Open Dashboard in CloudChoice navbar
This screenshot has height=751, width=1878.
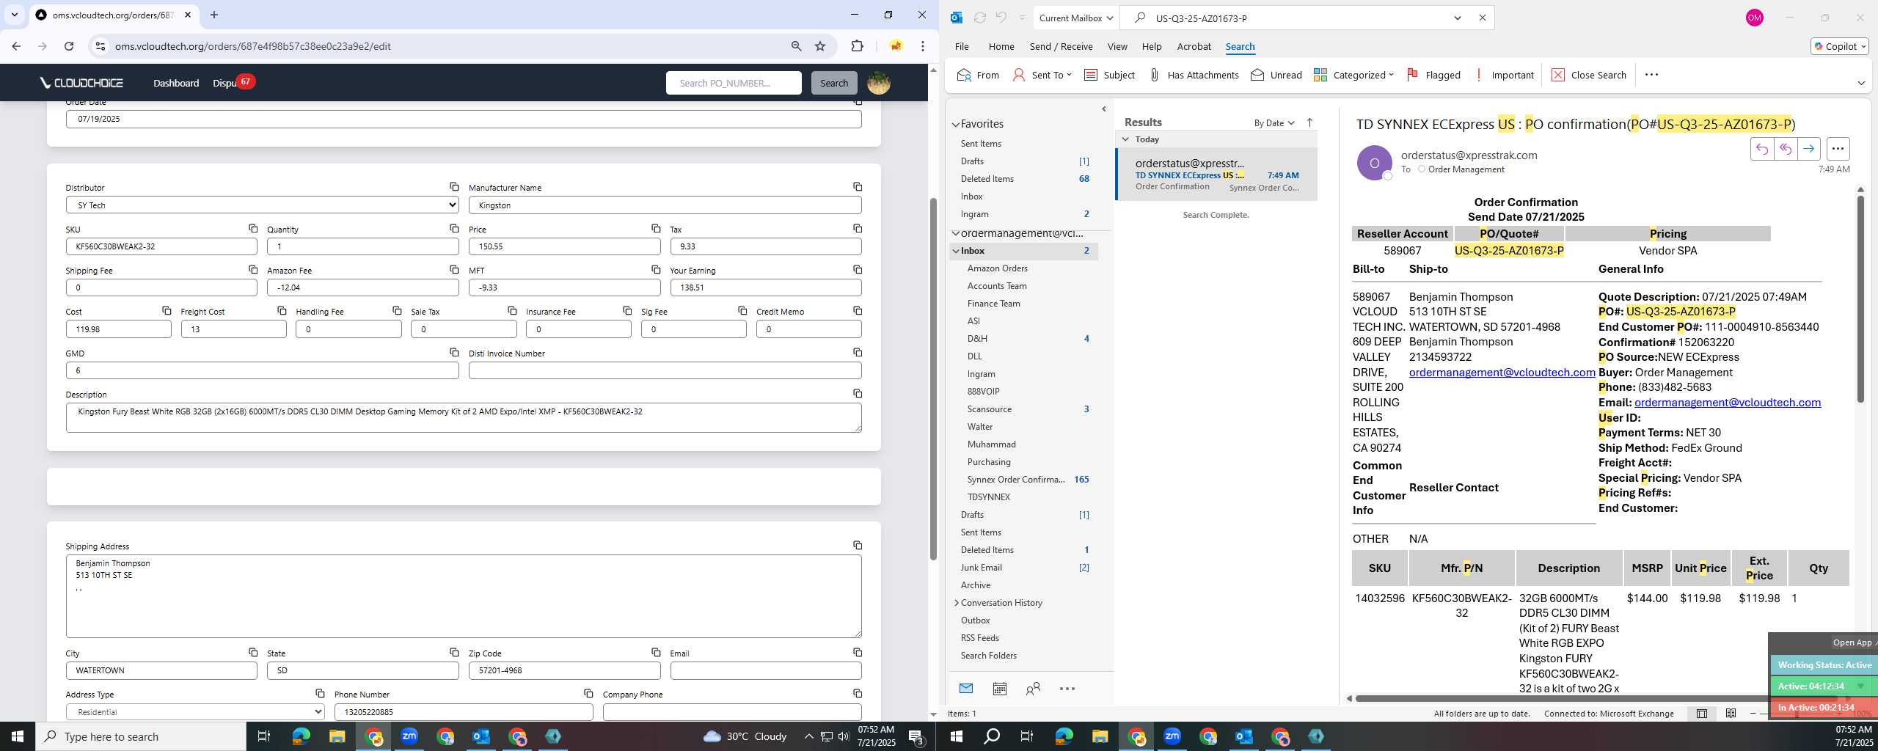pos(176,83)
